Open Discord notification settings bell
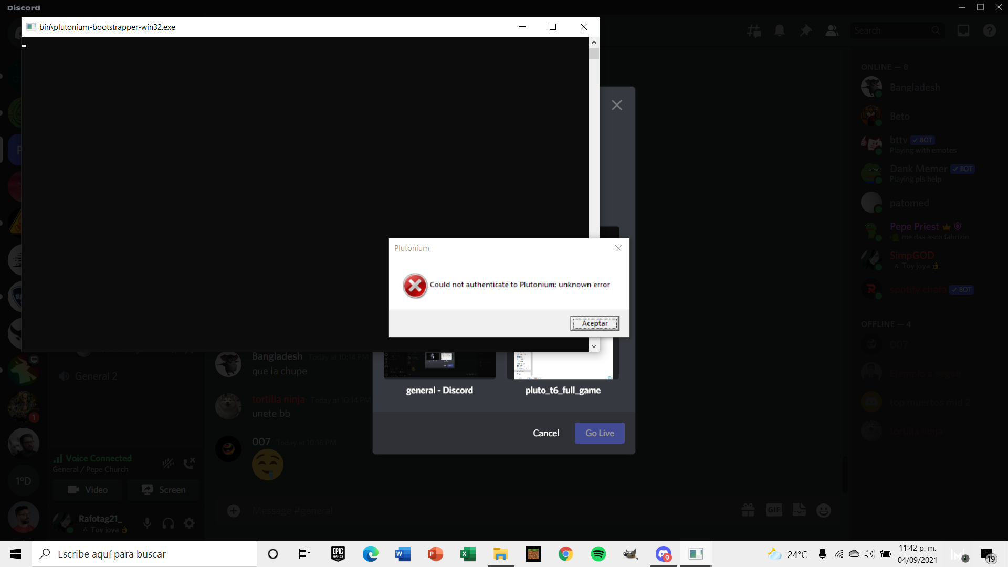 [780, 30]
